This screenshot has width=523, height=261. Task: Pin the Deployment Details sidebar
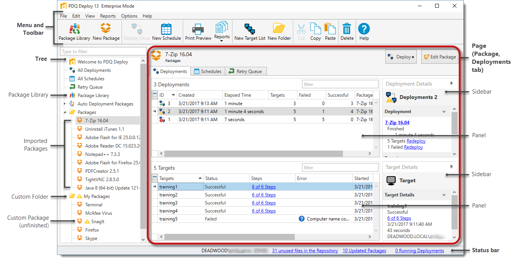pyautogui.click(x=452, y=84)
